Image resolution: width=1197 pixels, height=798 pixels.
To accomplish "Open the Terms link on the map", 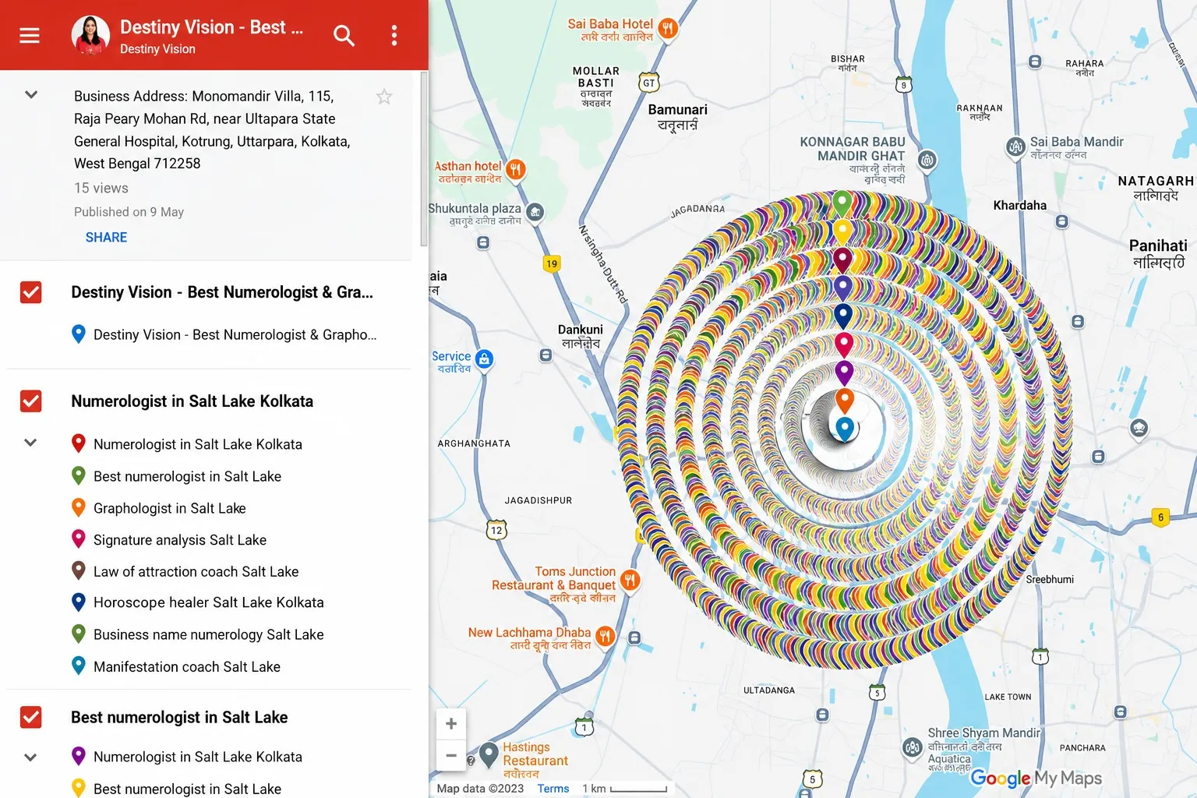I will pyautogui.click(x=553, y=789).
